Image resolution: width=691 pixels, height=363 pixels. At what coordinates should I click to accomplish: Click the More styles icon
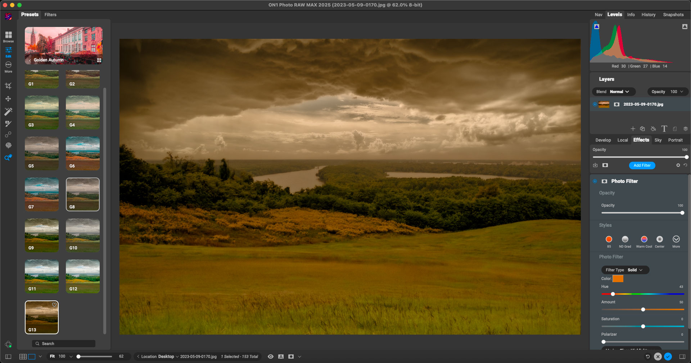coord(676,240)
